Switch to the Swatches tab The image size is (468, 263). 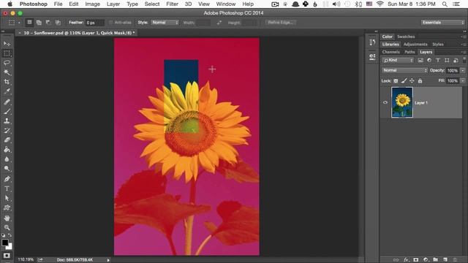tap(406, 37)
